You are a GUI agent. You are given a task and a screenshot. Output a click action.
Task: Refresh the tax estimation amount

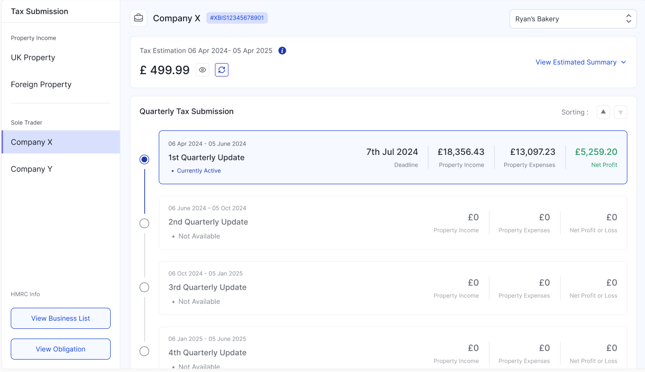pos(222,70)
